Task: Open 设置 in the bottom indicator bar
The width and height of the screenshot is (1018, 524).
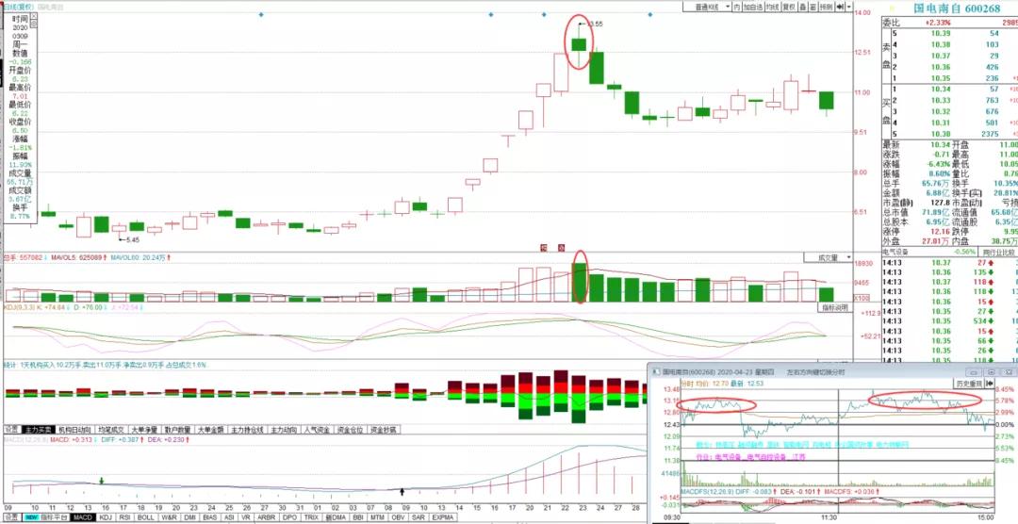Action: (x=11, y=516)
